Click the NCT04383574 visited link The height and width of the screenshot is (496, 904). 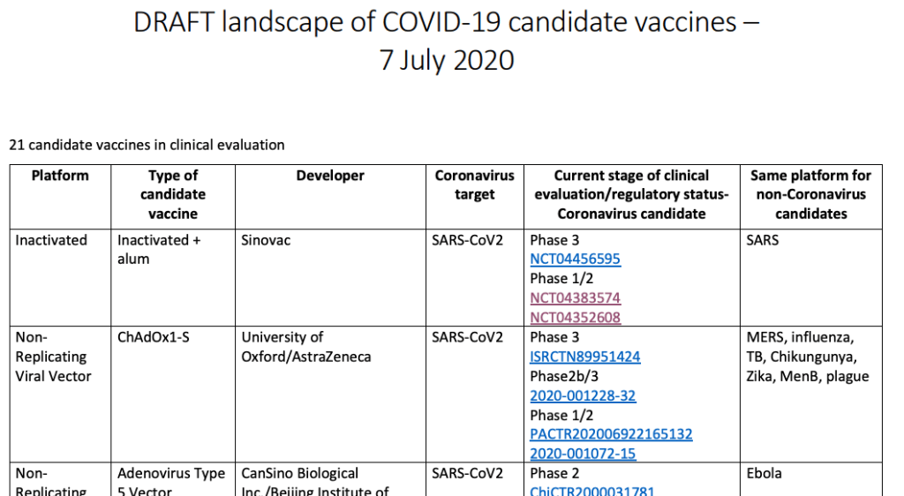coord(575,298)
